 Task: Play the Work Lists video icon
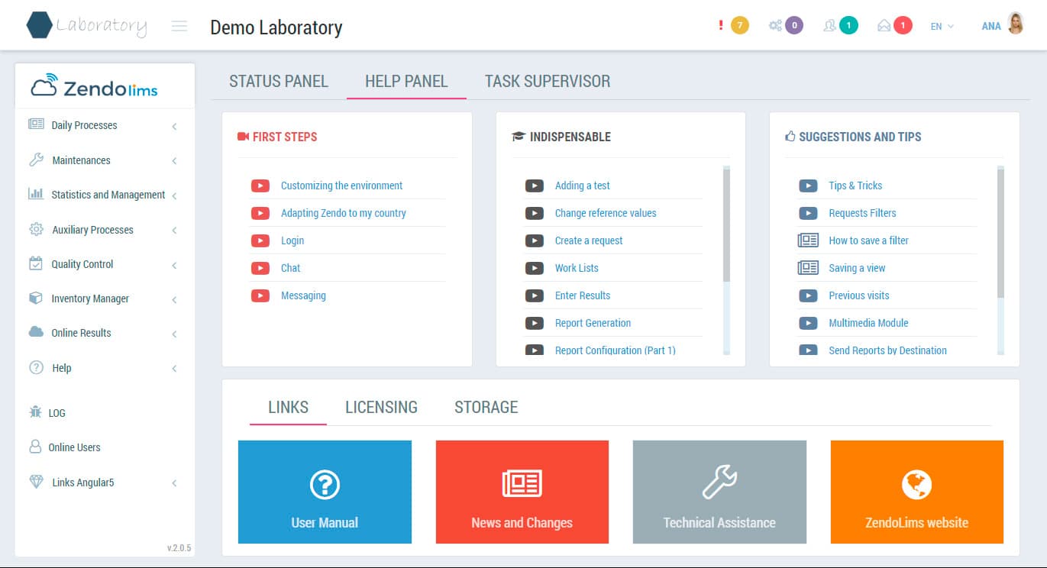pyautogui.click(x=535, y=268)
